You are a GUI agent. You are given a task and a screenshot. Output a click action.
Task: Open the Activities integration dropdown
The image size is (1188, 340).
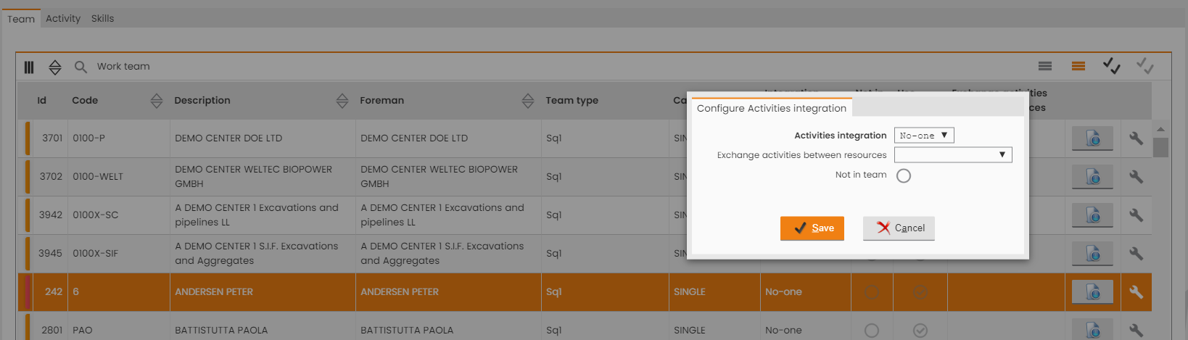pyautogui.click(x=924, y=136)
